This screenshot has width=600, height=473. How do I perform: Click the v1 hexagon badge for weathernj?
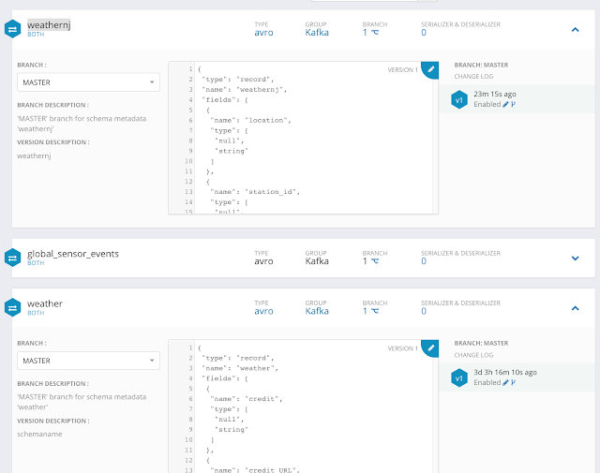pos(458,100)
